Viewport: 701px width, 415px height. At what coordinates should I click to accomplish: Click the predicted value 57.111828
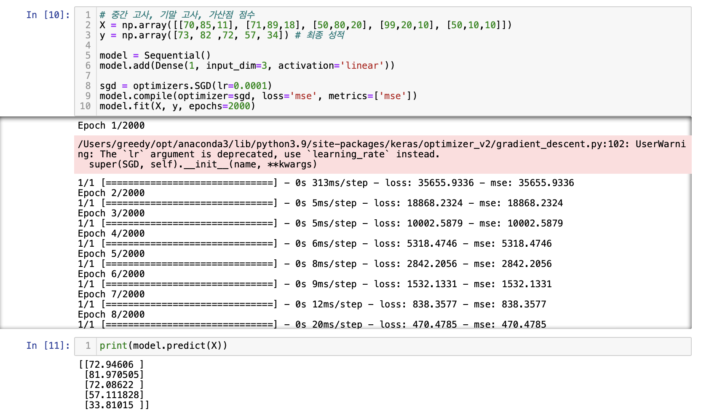[114, 395]
